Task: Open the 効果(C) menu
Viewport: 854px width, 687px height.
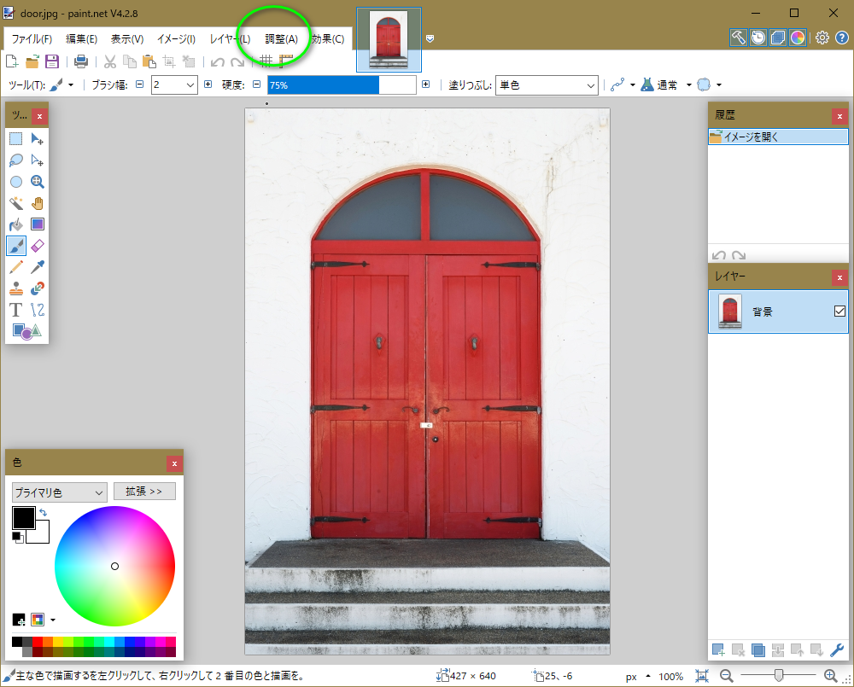Action: coord(328,39)
